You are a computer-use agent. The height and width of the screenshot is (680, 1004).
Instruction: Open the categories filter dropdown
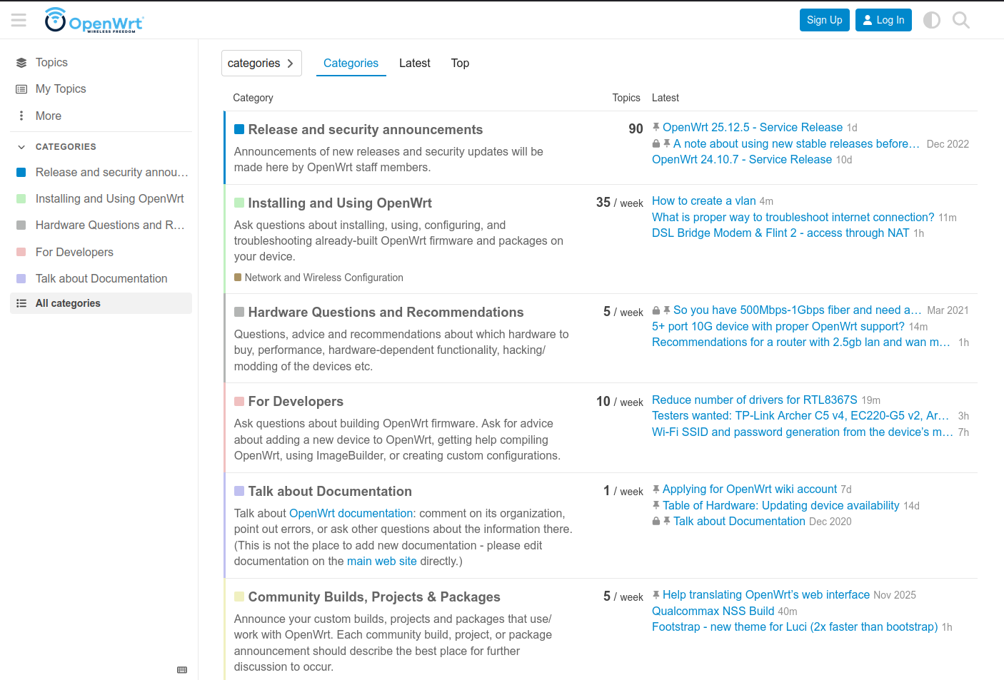(x=261, y=64)
